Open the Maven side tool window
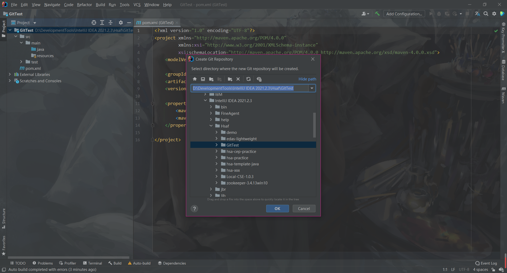The width and height of the screenshot is (507, 273). click(503, 95)
